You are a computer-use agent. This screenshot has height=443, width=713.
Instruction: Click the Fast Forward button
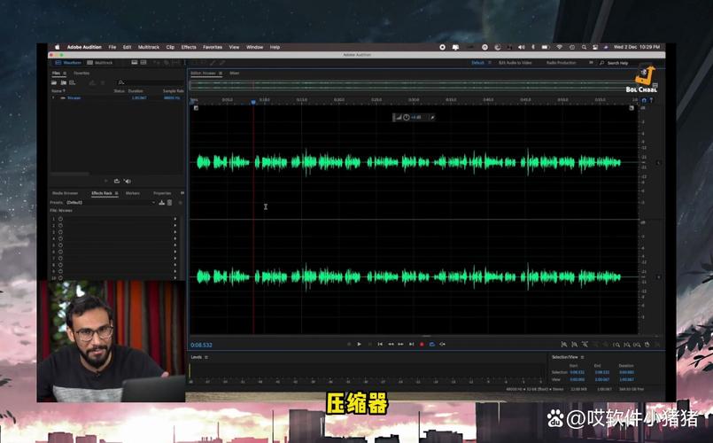400,345
